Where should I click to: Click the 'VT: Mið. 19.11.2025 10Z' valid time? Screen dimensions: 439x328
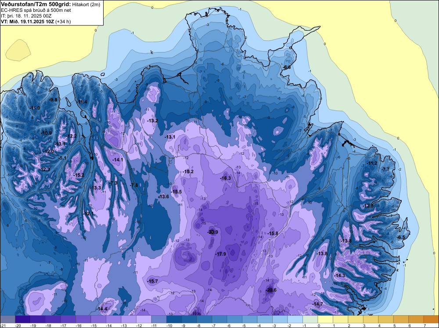(28, 21)
